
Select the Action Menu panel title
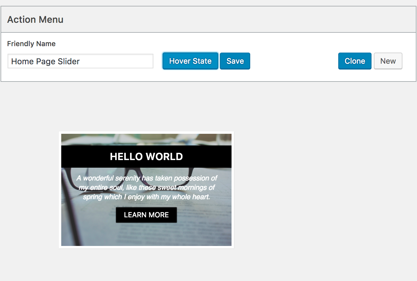click(x=35, y=20)
